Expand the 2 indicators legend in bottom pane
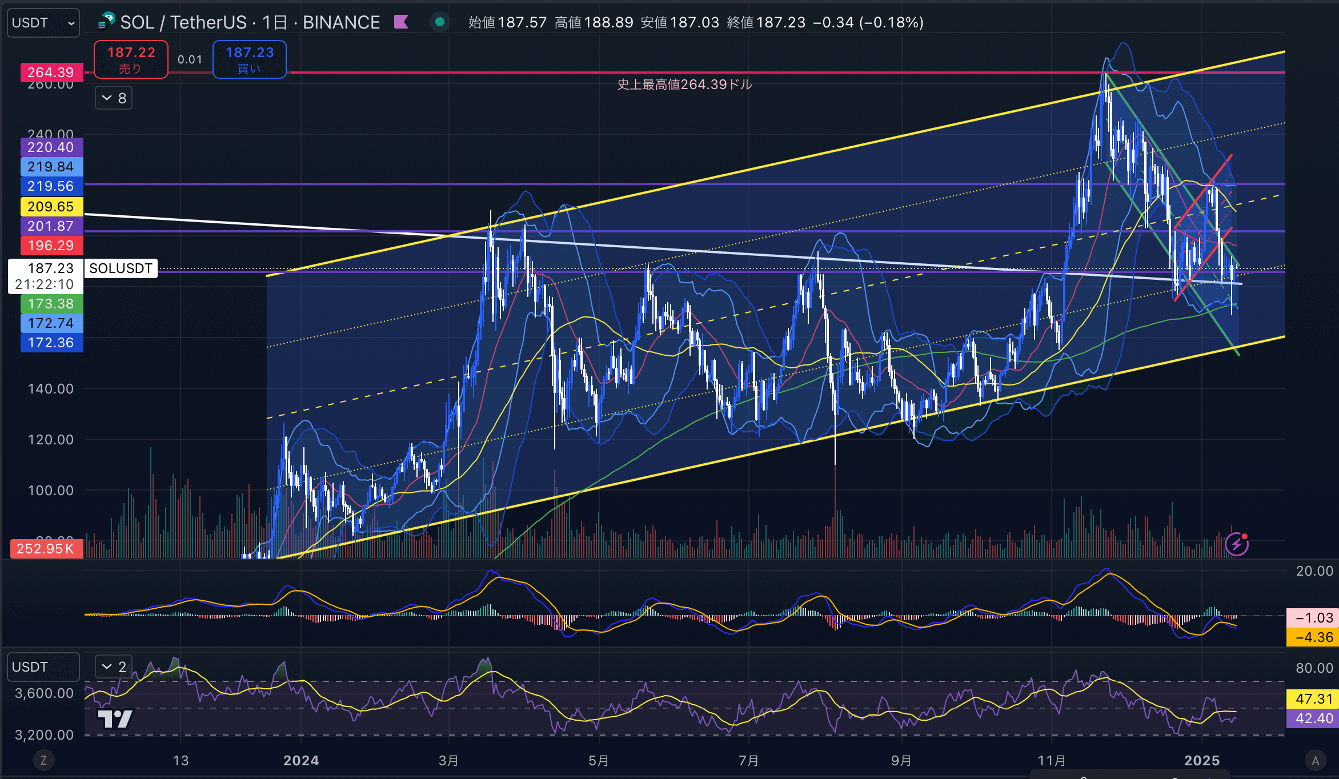The width and height of the screenshot is (1339, 779). click(x=114, y=666)
